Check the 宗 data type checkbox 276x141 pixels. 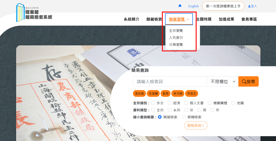tap(186, 110)
